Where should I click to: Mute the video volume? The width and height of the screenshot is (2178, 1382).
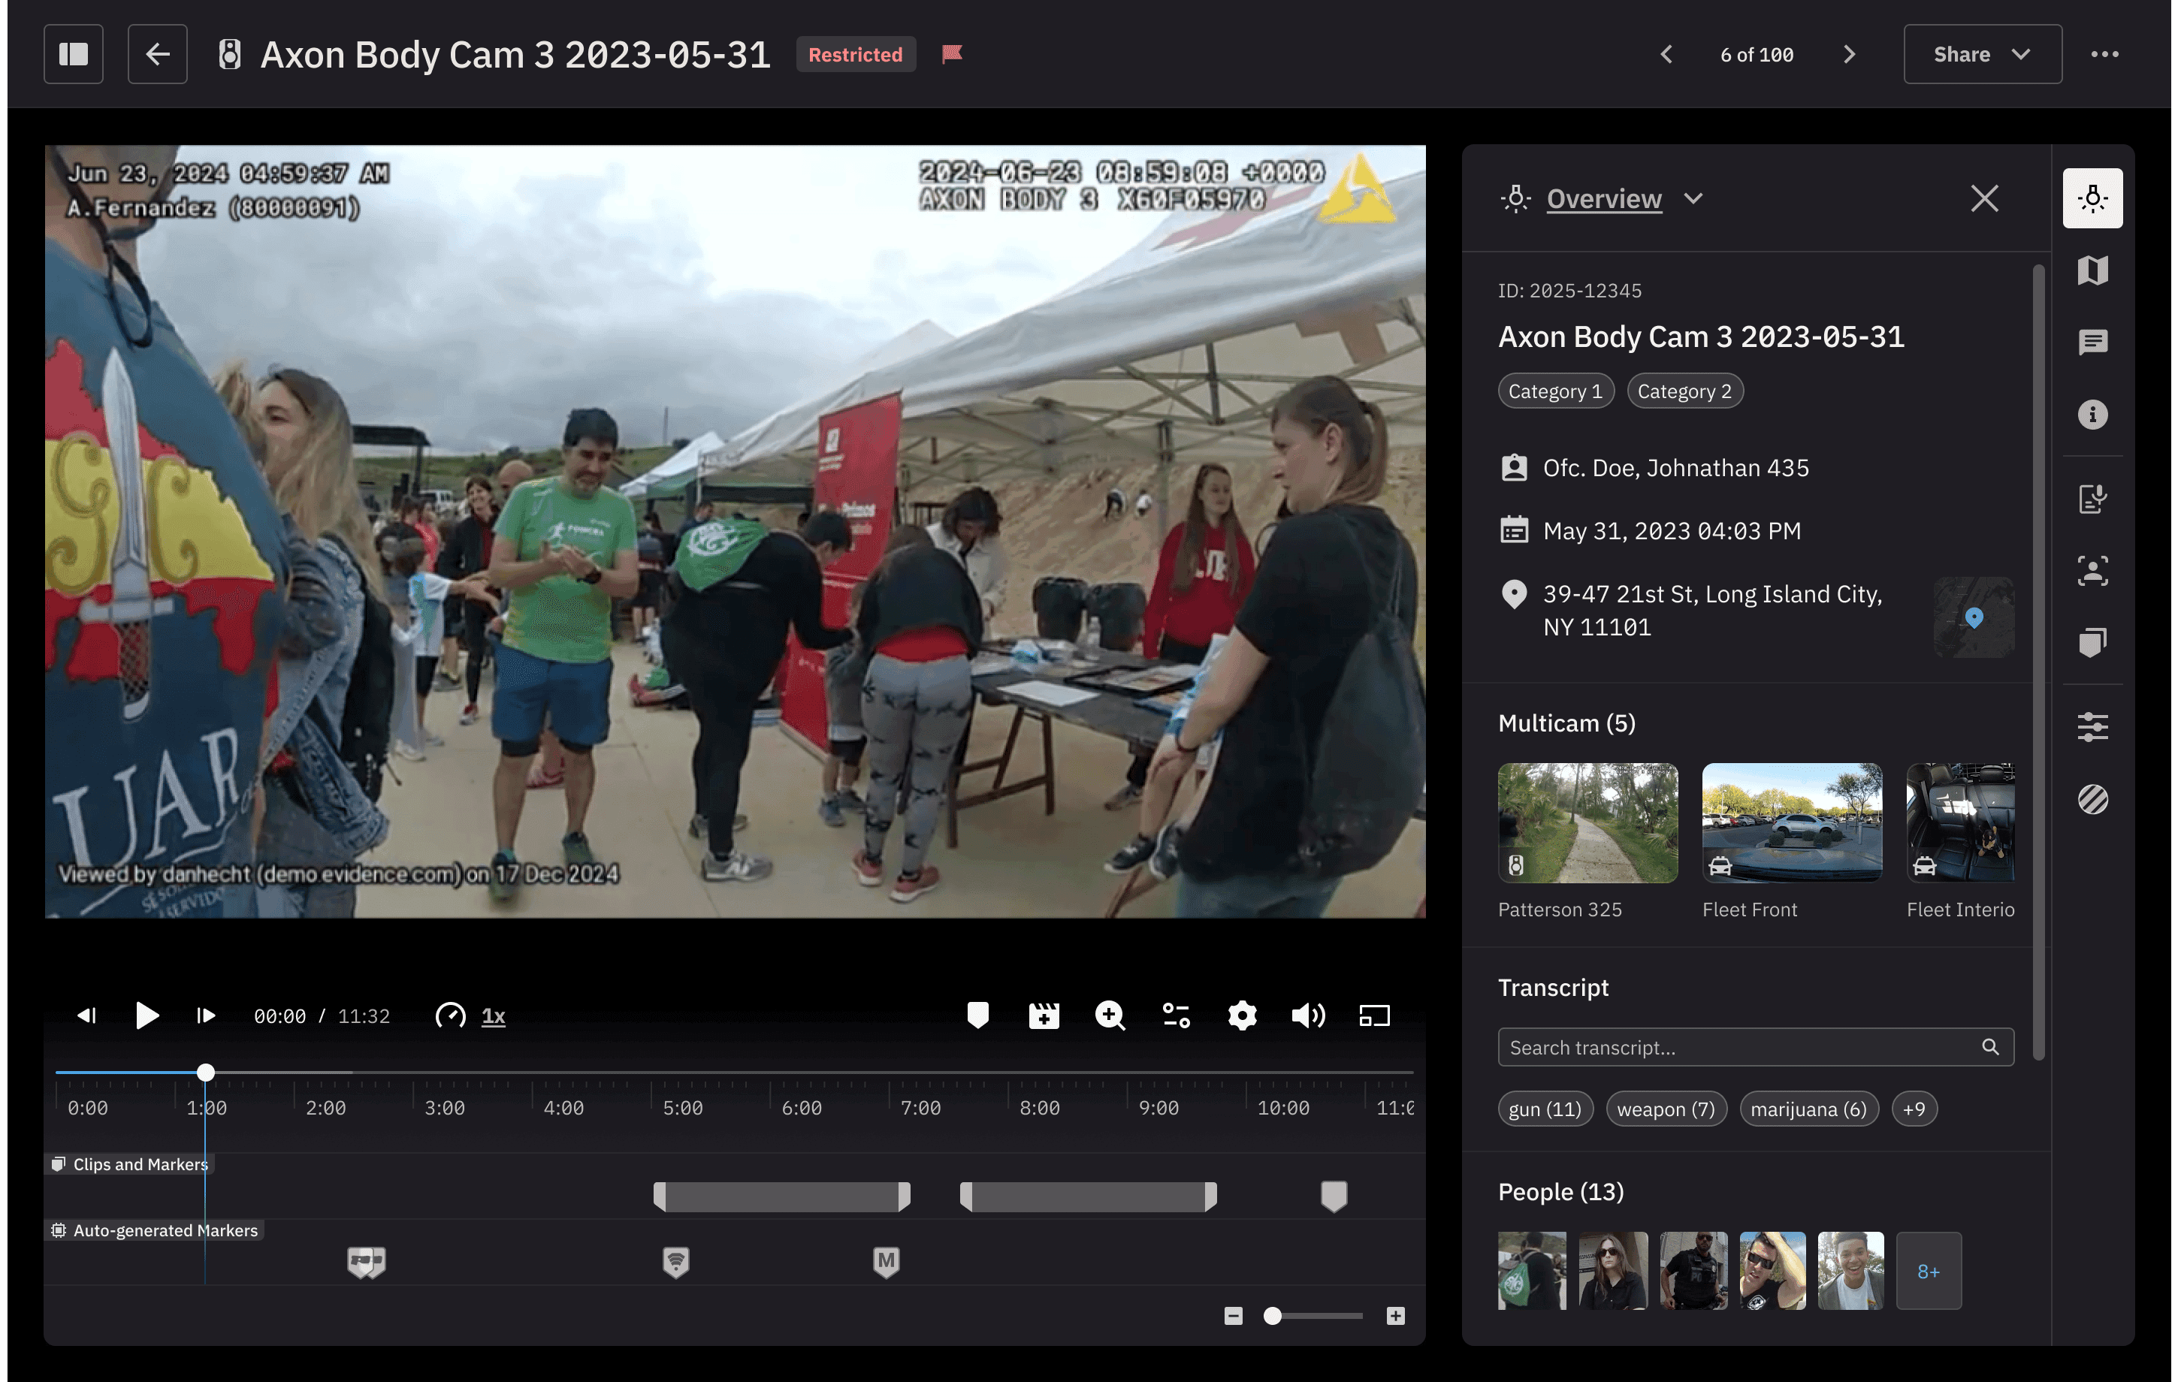click(1308, 1015)
